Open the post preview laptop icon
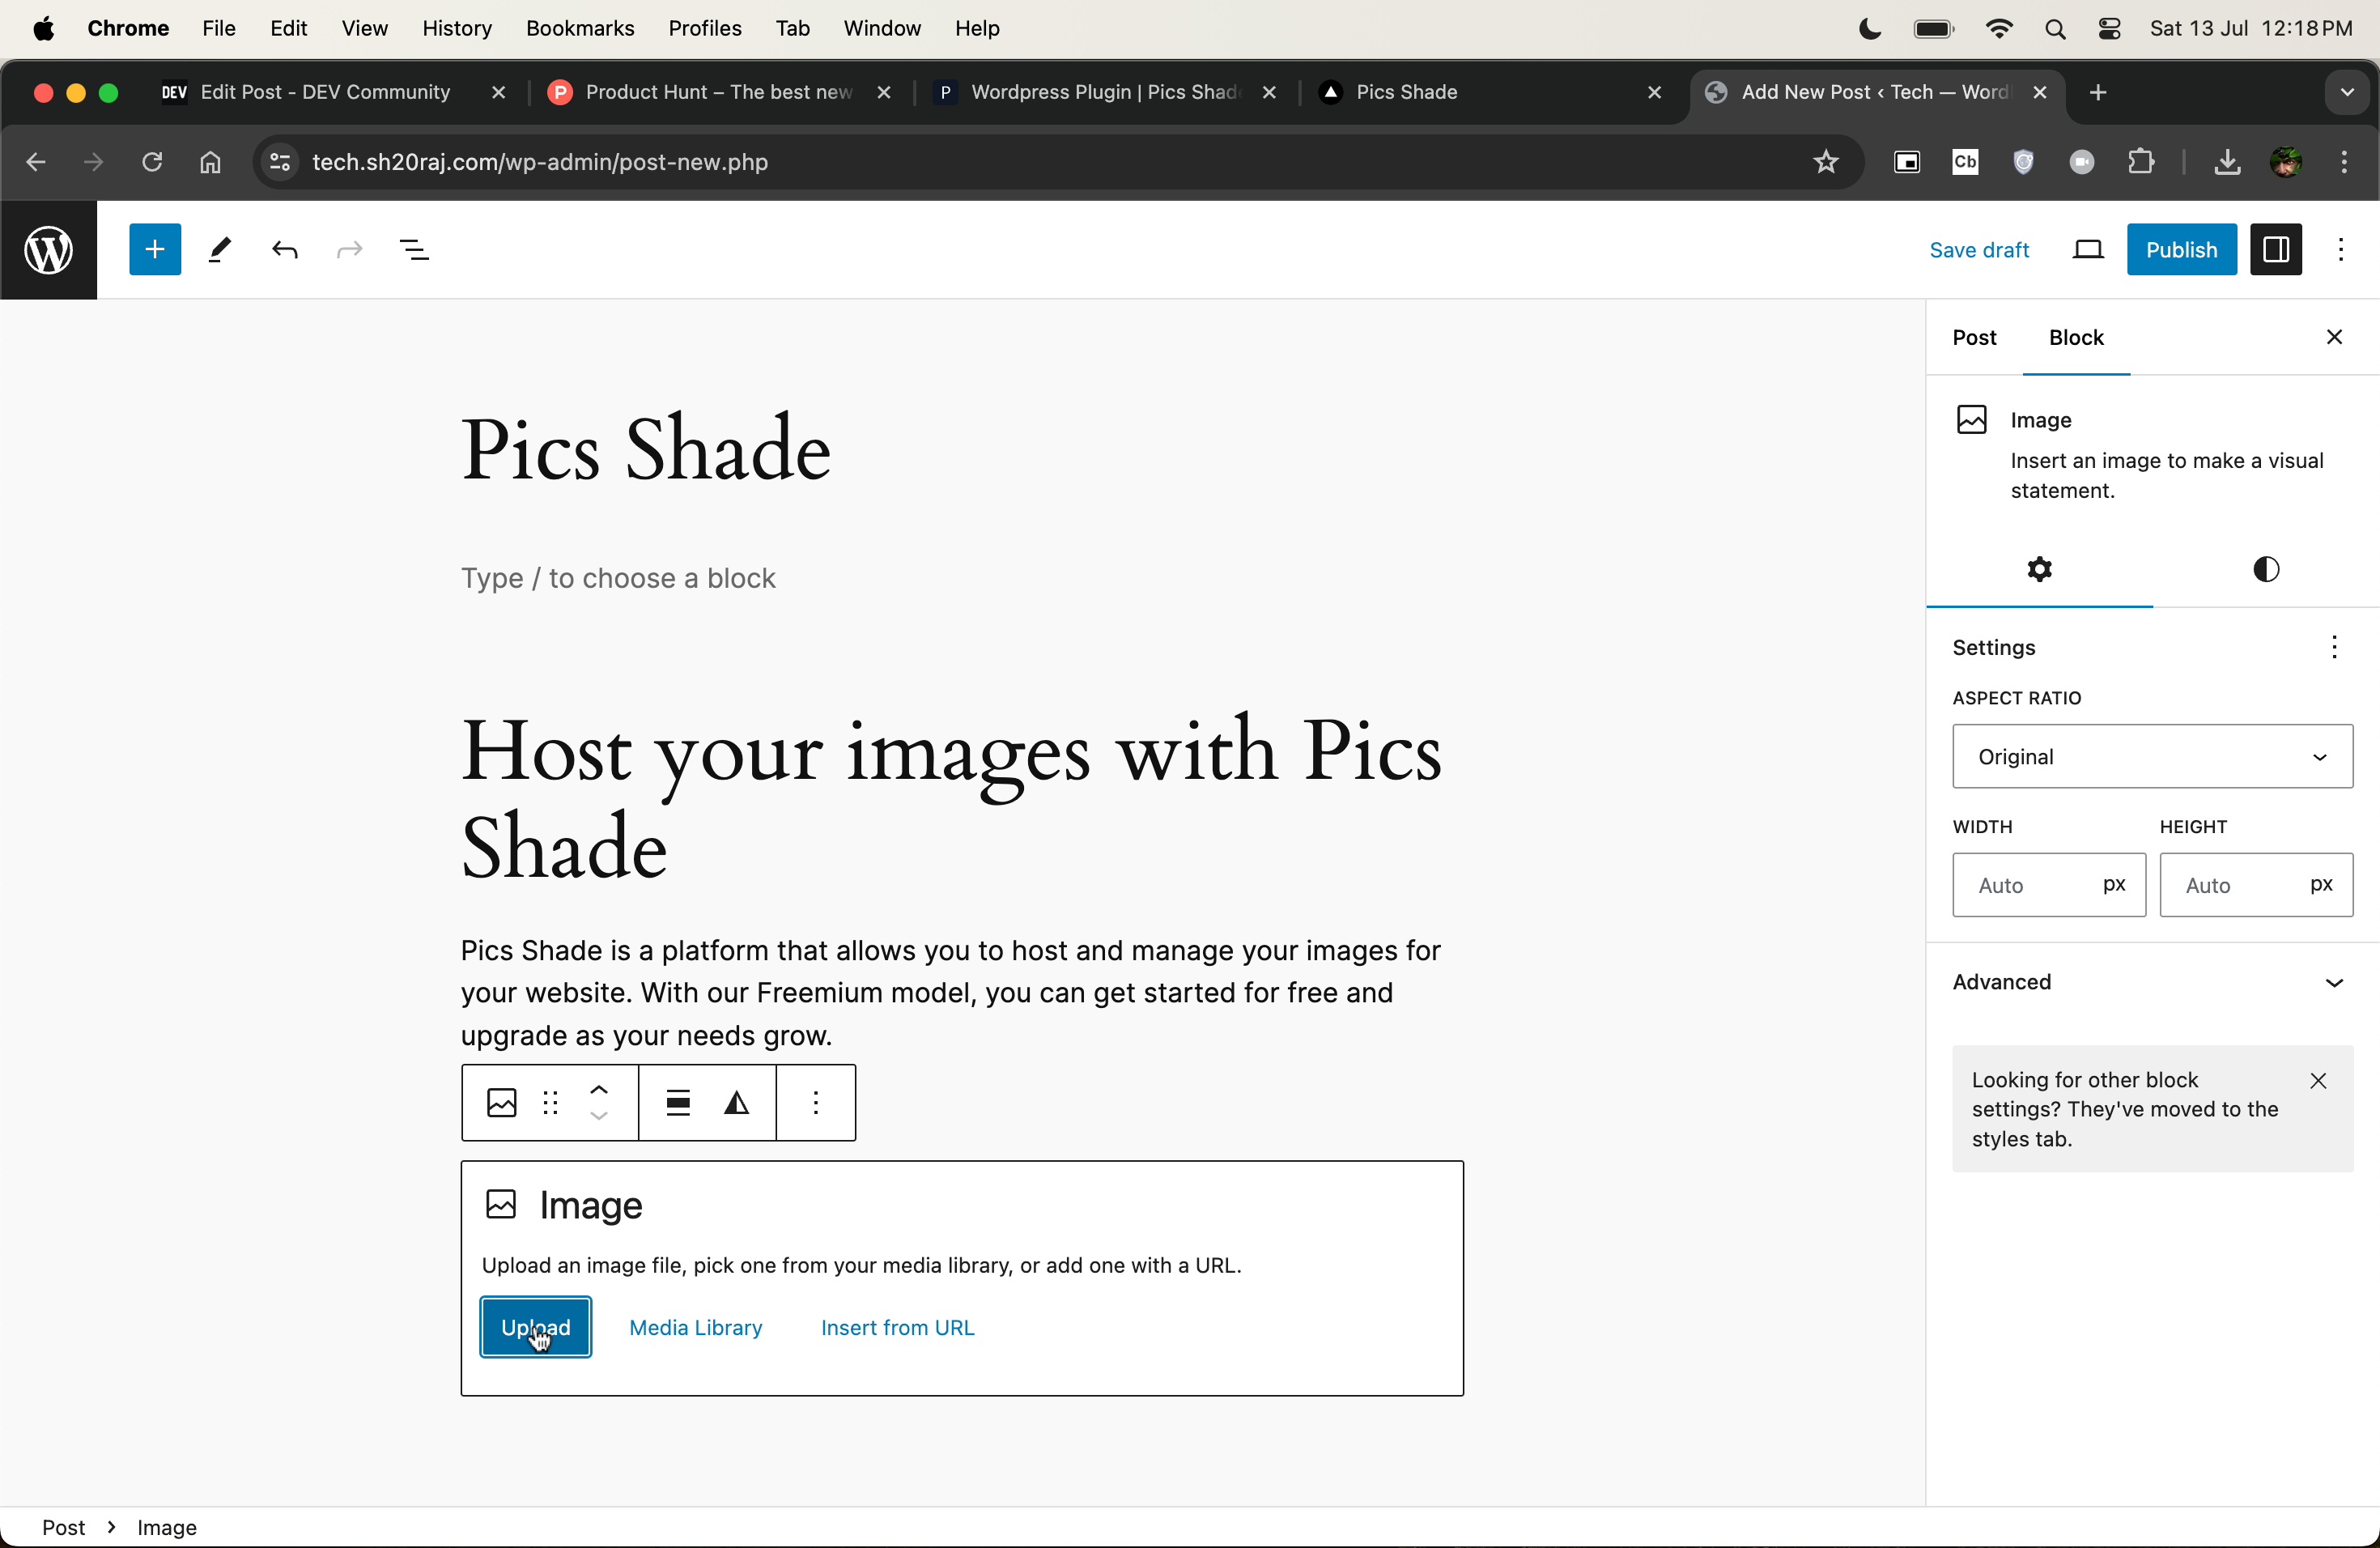 [x=2088, y=250]
